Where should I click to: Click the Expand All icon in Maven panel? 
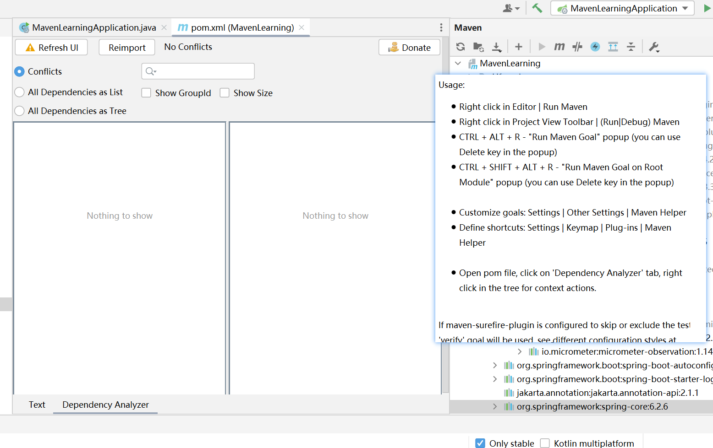[x=613, y=47]
